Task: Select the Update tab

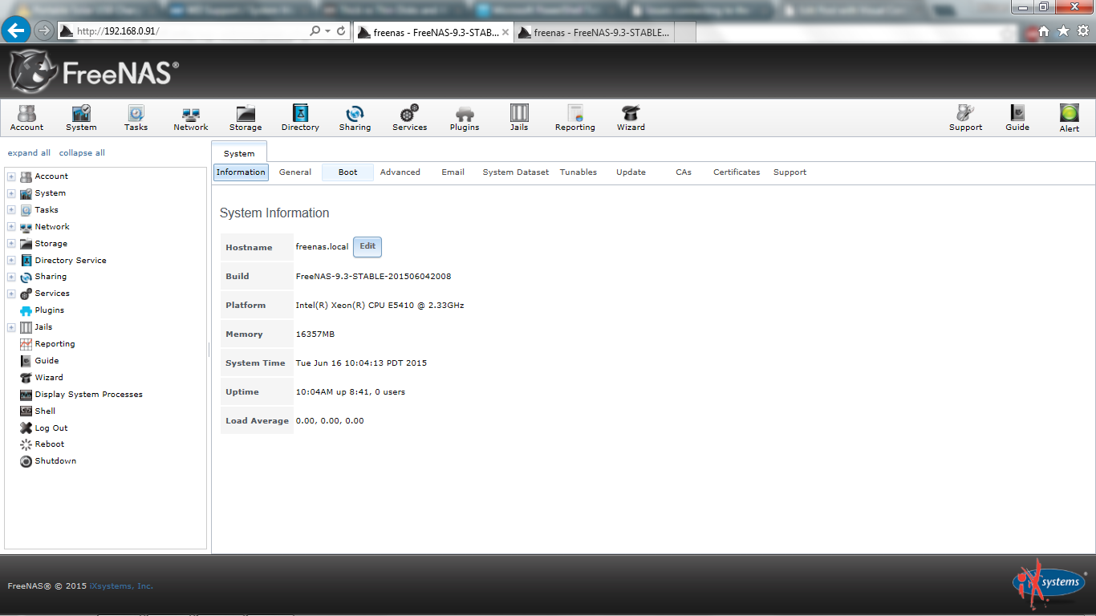Action: coord(631,172)
